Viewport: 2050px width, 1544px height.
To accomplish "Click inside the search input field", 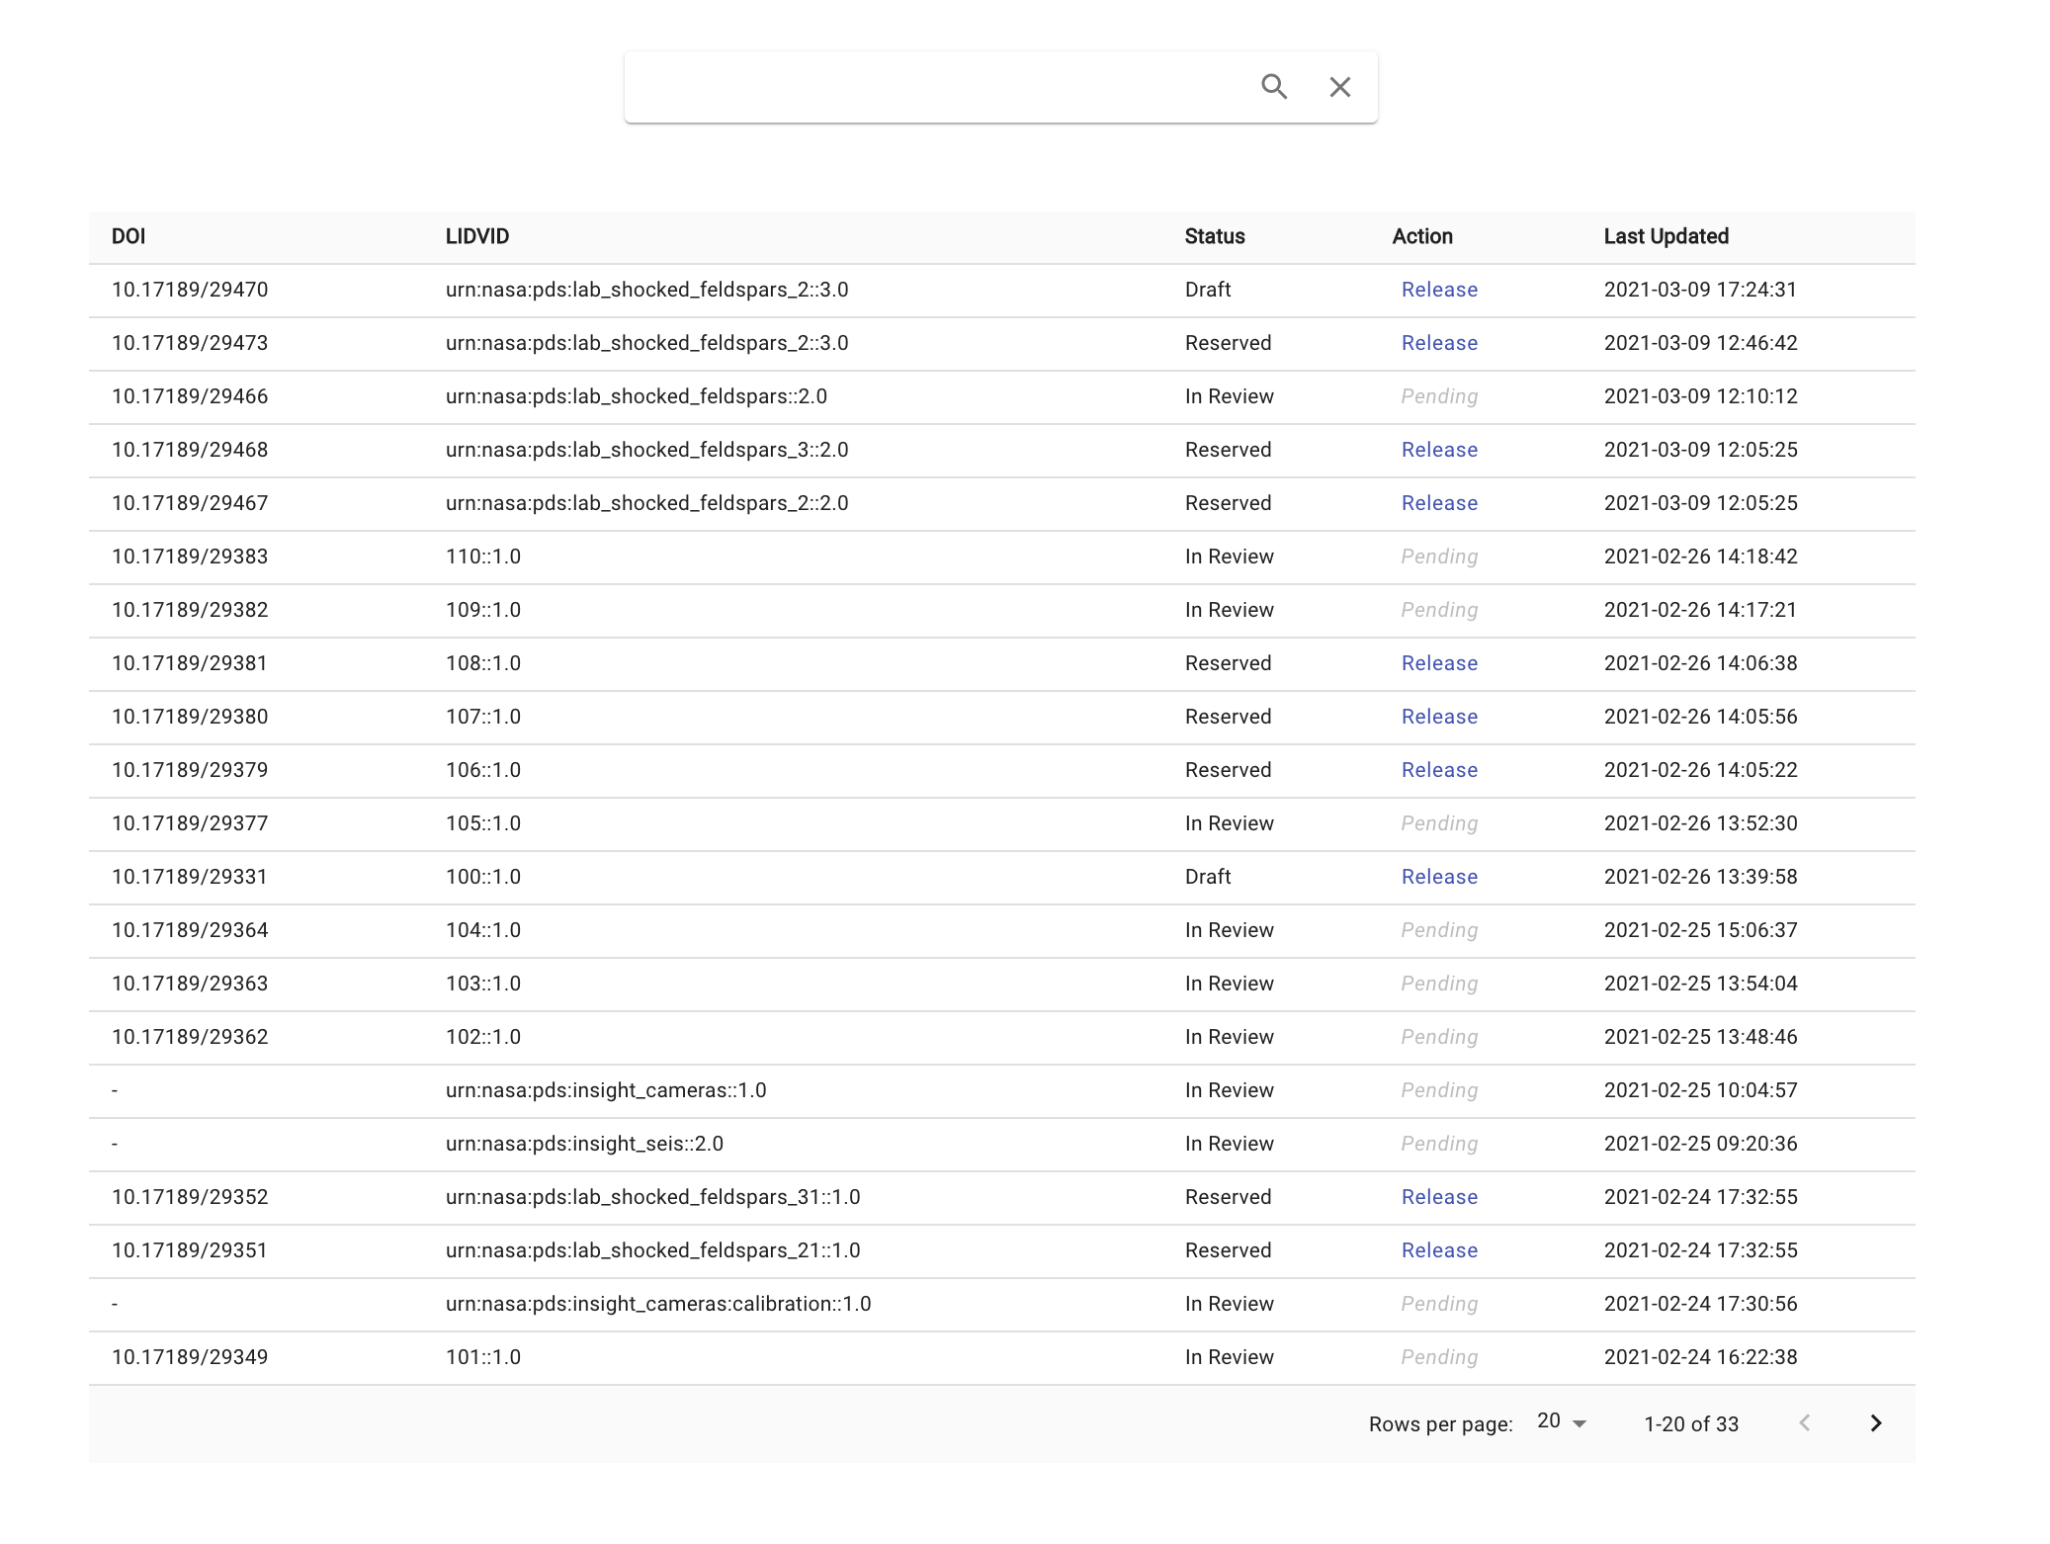I will click(x=939, y=87).
